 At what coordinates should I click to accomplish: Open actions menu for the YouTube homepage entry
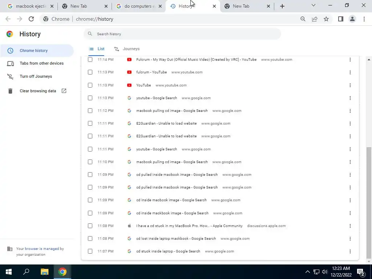point(350,85)
